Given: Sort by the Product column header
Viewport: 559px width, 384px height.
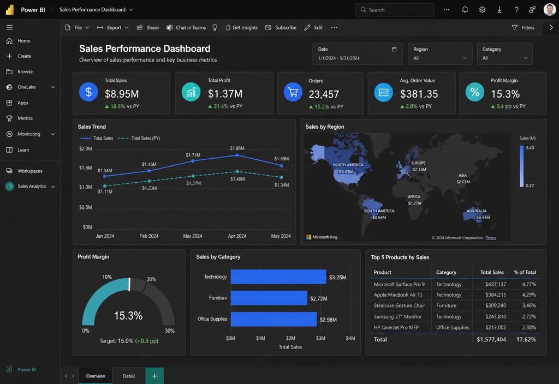Looking at the screenshot, I should (x=382, y=272).
